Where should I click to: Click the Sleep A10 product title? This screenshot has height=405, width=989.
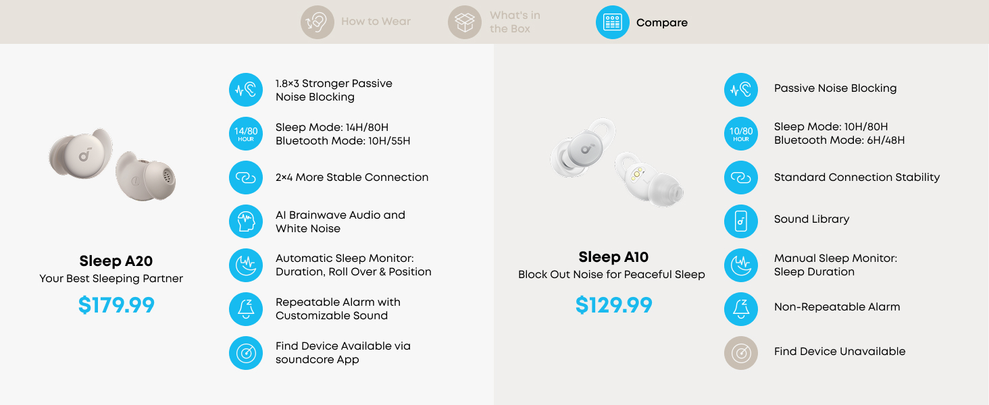point(613,257)
